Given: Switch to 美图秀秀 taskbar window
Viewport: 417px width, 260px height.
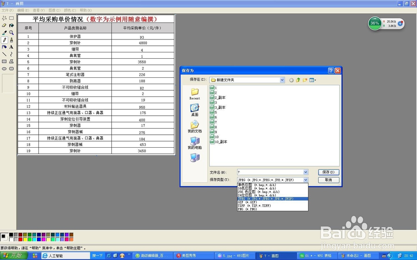Looking at the screenshot, I should tap(194, 256).
